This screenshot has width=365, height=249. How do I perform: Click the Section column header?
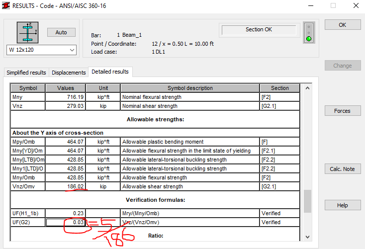pos(280,88)
